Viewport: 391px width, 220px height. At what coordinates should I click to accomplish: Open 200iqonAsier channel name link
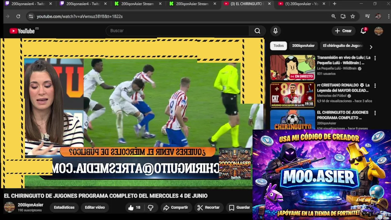click(x=31, y=205)
